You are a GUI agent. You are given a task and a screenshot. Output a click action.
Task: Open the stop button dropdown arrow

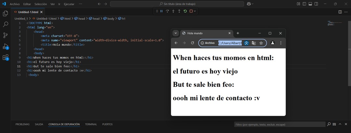195,11
